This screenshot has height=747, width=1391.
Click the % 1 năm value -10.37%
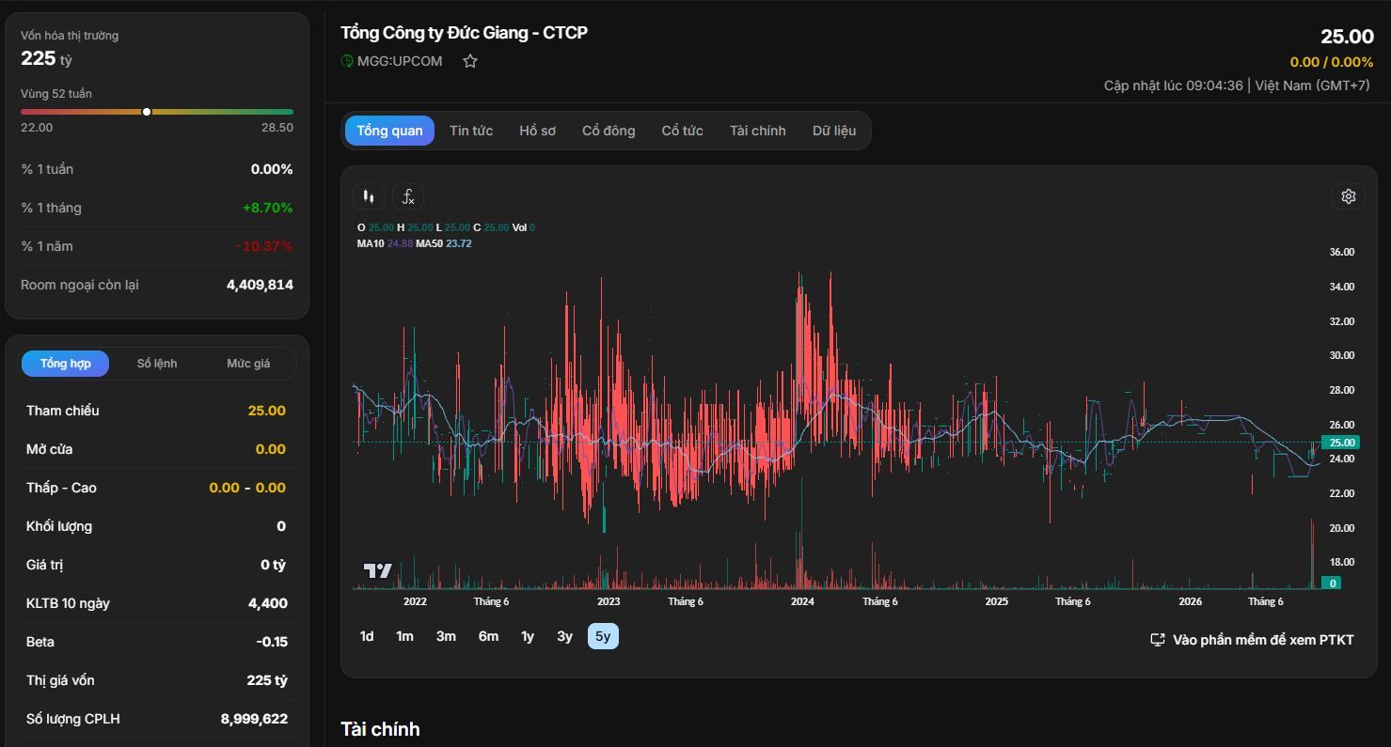[264, 246]
